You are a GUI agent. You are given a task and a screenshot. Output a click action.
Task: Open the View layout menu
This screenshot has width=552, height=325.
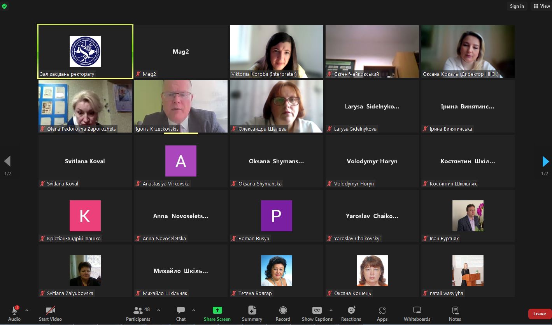[x=541, y=6]
